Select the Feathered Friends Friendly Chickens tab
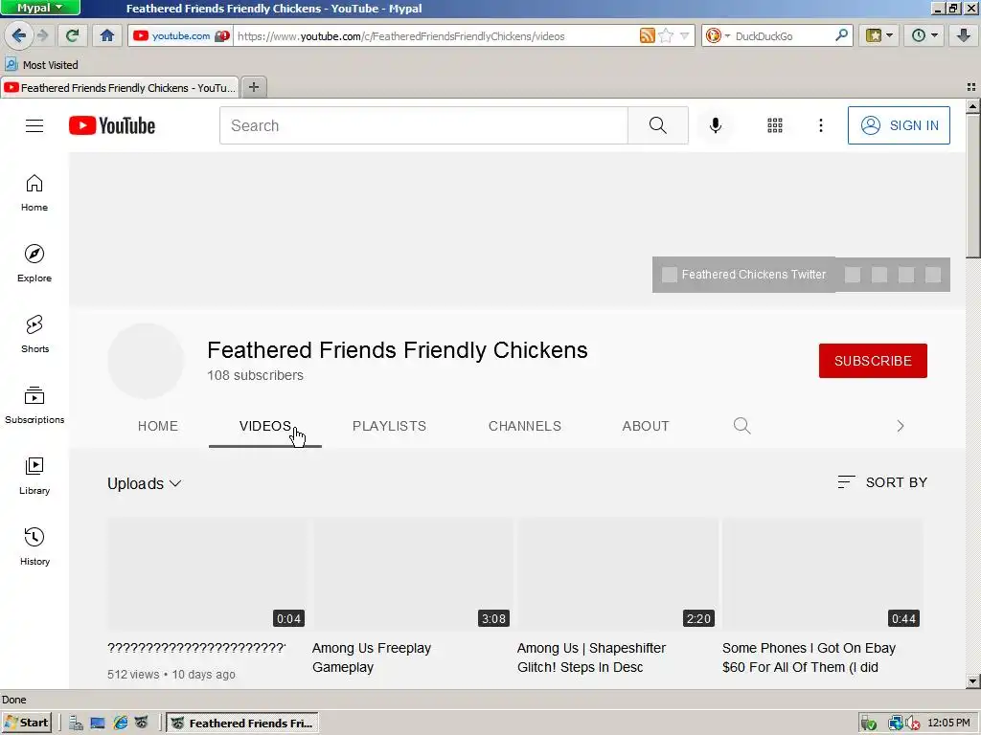 point(120,87)
